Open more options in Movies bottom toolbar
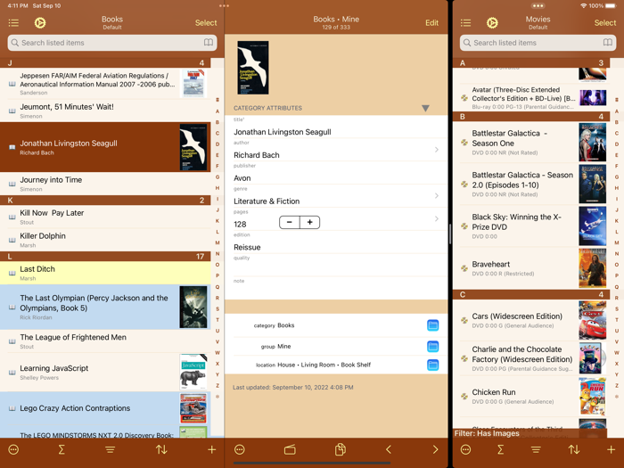Viewport: 624px width, 468px height. pos(465,449)
